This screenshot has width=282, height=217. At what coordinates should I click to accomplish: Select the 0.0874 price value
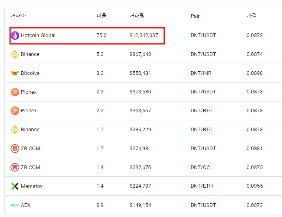[255, 54]
